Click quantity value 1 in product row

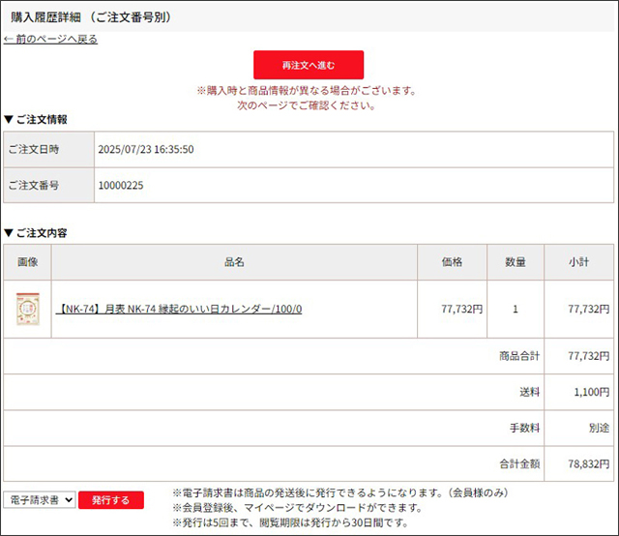[x=516, y=309]
